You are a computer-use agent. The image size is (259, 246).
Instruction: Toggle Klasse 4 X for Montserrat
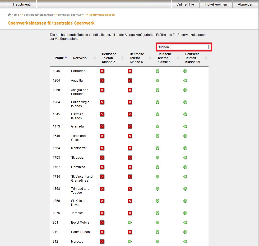click(x=130, y=148)
